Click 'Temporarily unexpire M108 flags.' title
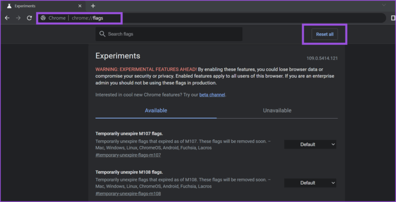Image resolution: width=396 pixels, height=202 pixels. pos(129,172)
